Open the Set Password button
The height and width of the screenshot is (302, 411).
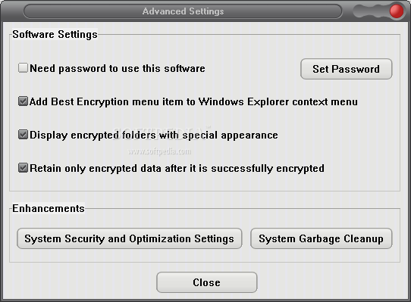click(347, 69)
